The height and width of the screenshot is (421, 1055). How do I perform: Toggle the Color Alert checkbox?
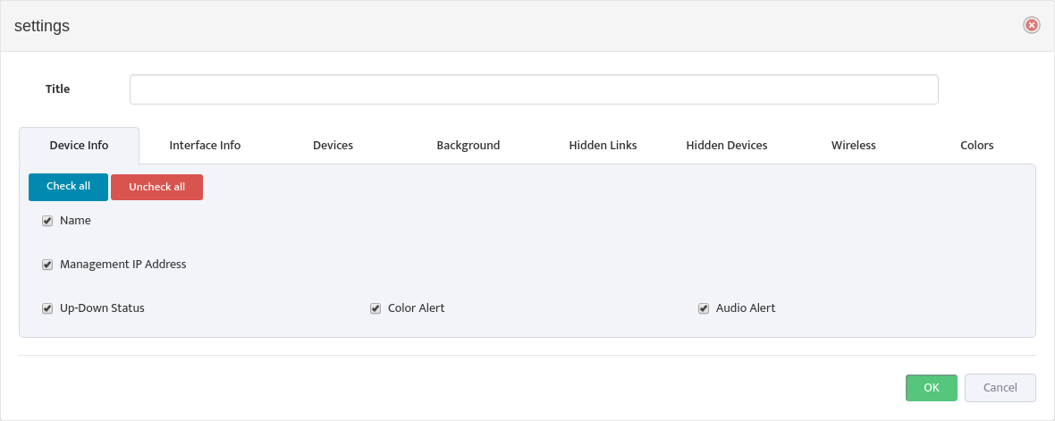(376, 308)
